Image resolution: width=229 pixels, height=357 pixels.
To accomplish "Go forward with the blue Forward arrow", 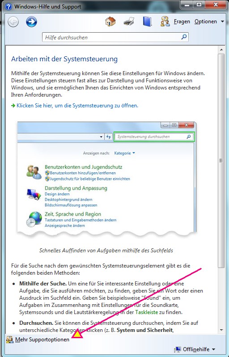I will point(31,22).
